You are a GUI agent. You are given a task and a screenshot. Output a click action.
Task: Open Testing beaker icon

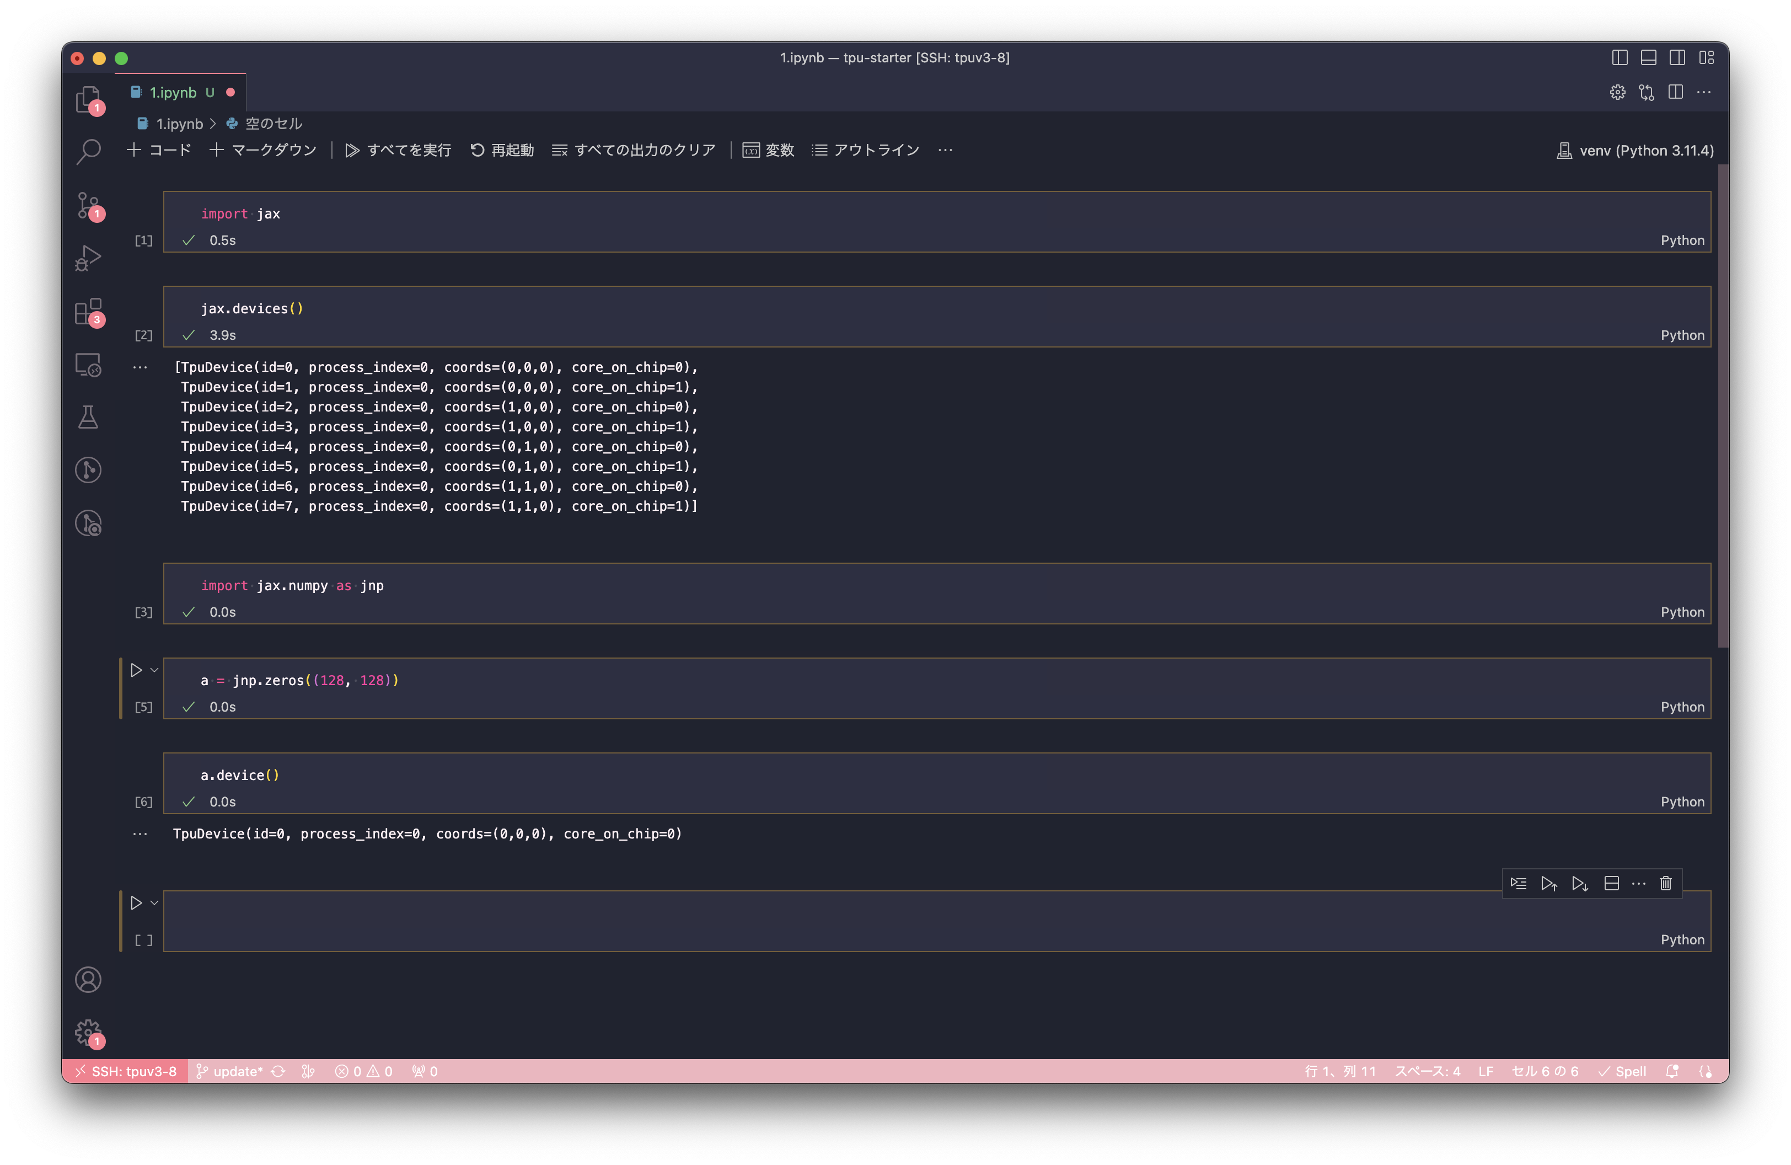[88, 417]
